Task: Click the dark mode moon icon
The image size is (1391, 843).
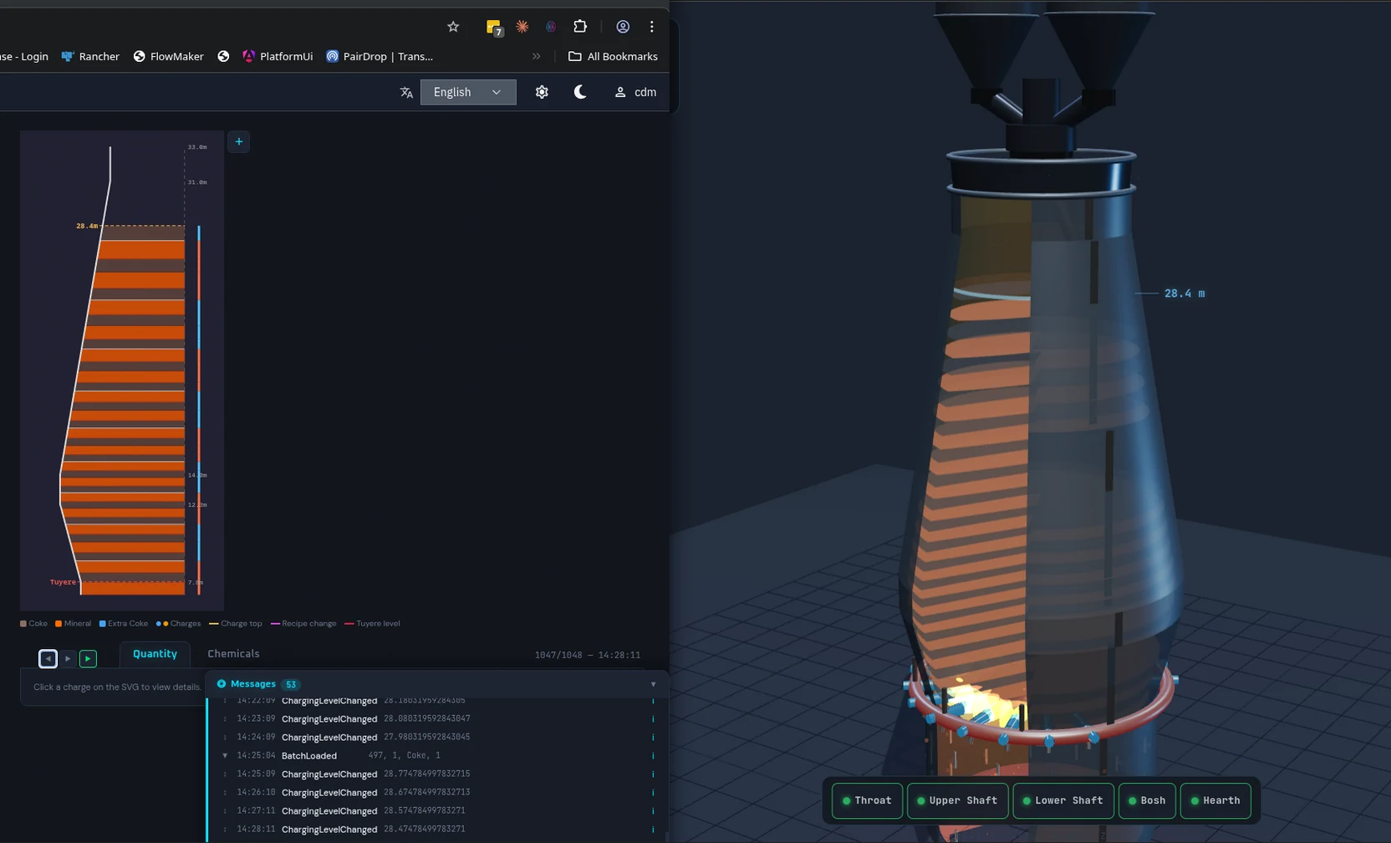Action: tap(580, 92)
